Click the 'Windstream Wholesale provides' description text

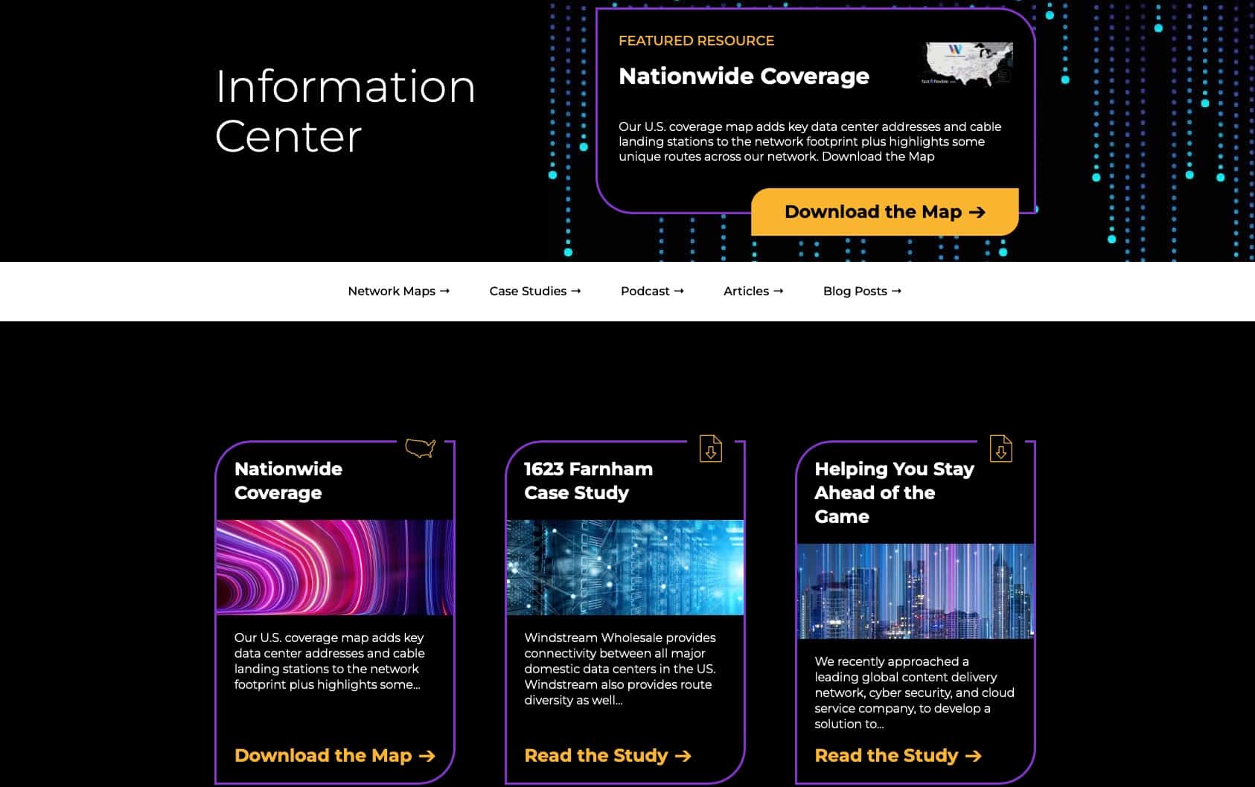(x=620, y=669)
